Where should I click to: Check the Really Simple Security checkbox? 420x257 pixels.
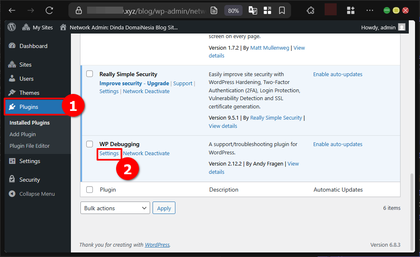pos(90,73)
